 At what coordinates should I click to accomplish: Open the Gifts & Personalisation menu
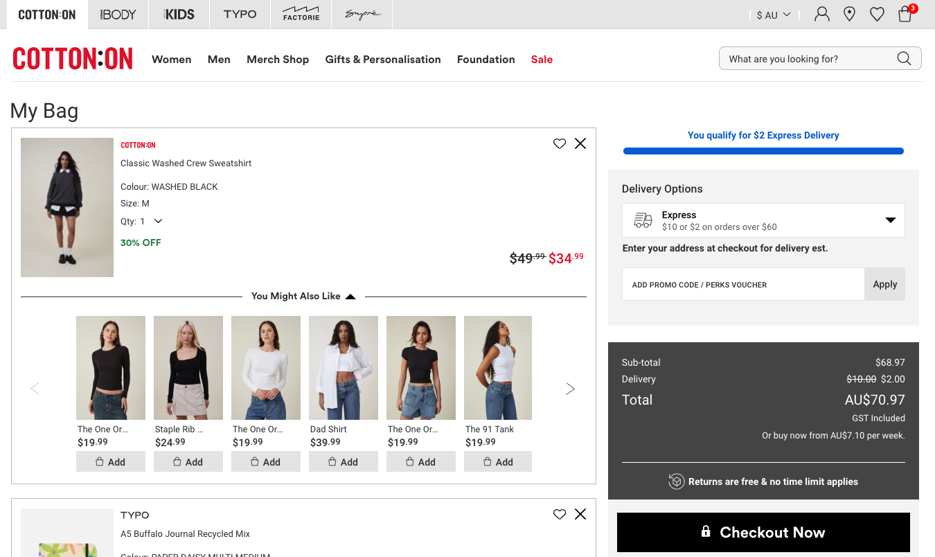383,60
